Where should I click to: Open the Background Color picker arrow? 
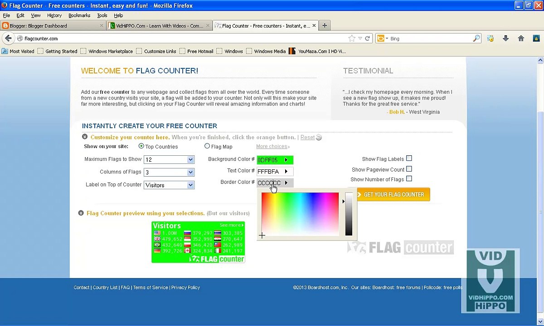click(x=286, y=160)
